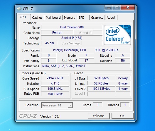Switch to the Caches tab

point(37,18)
